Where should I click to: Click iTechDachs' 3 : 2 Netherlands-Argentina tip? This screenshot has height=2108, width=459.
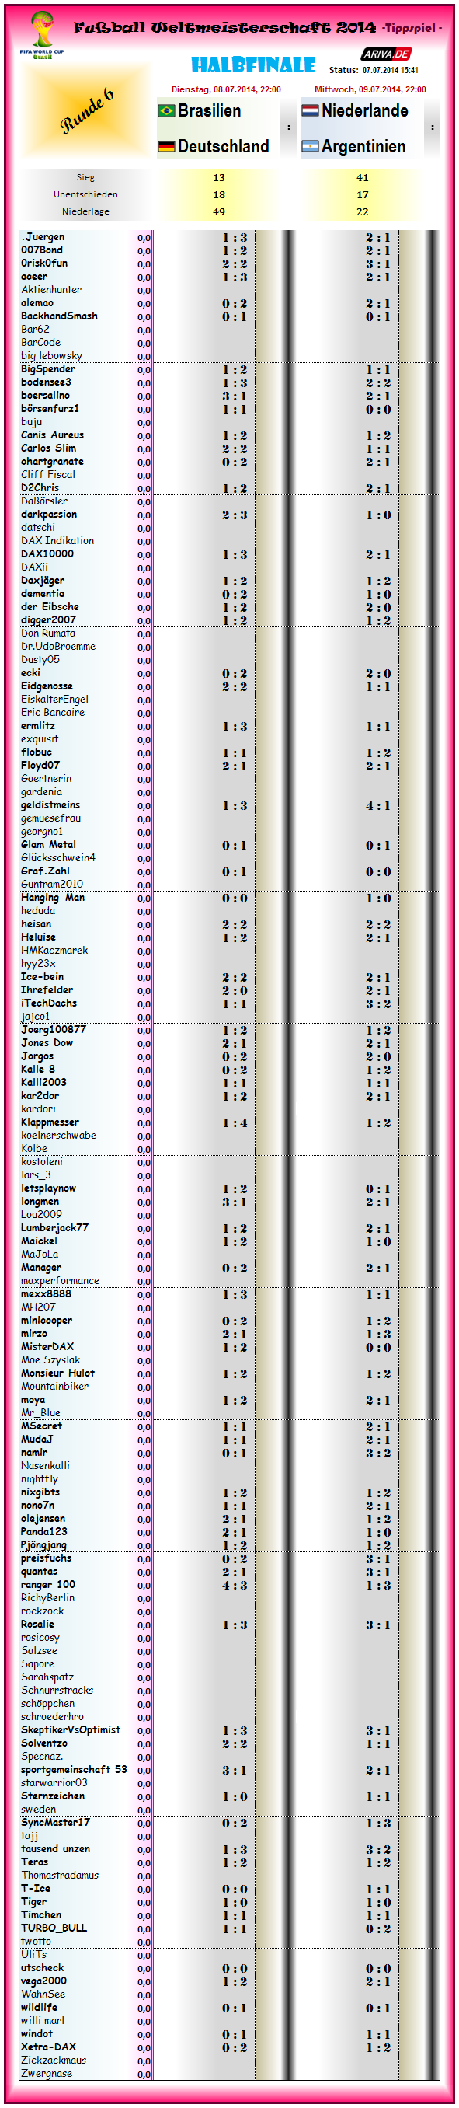tap(378, 1003)
